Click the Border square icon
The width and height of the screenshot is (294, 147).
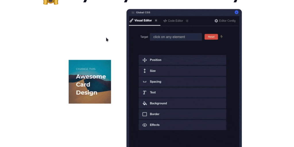145,114
